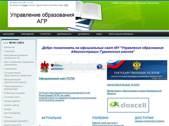The width and height of the screenshot is (169, 126).
Task: Open the Виртуальная приемная navigation tab
Action: pyautogui.click(x=121, y=34)
